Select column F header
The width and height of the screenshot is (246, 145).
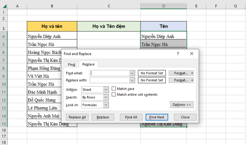(x=216, y=6)
